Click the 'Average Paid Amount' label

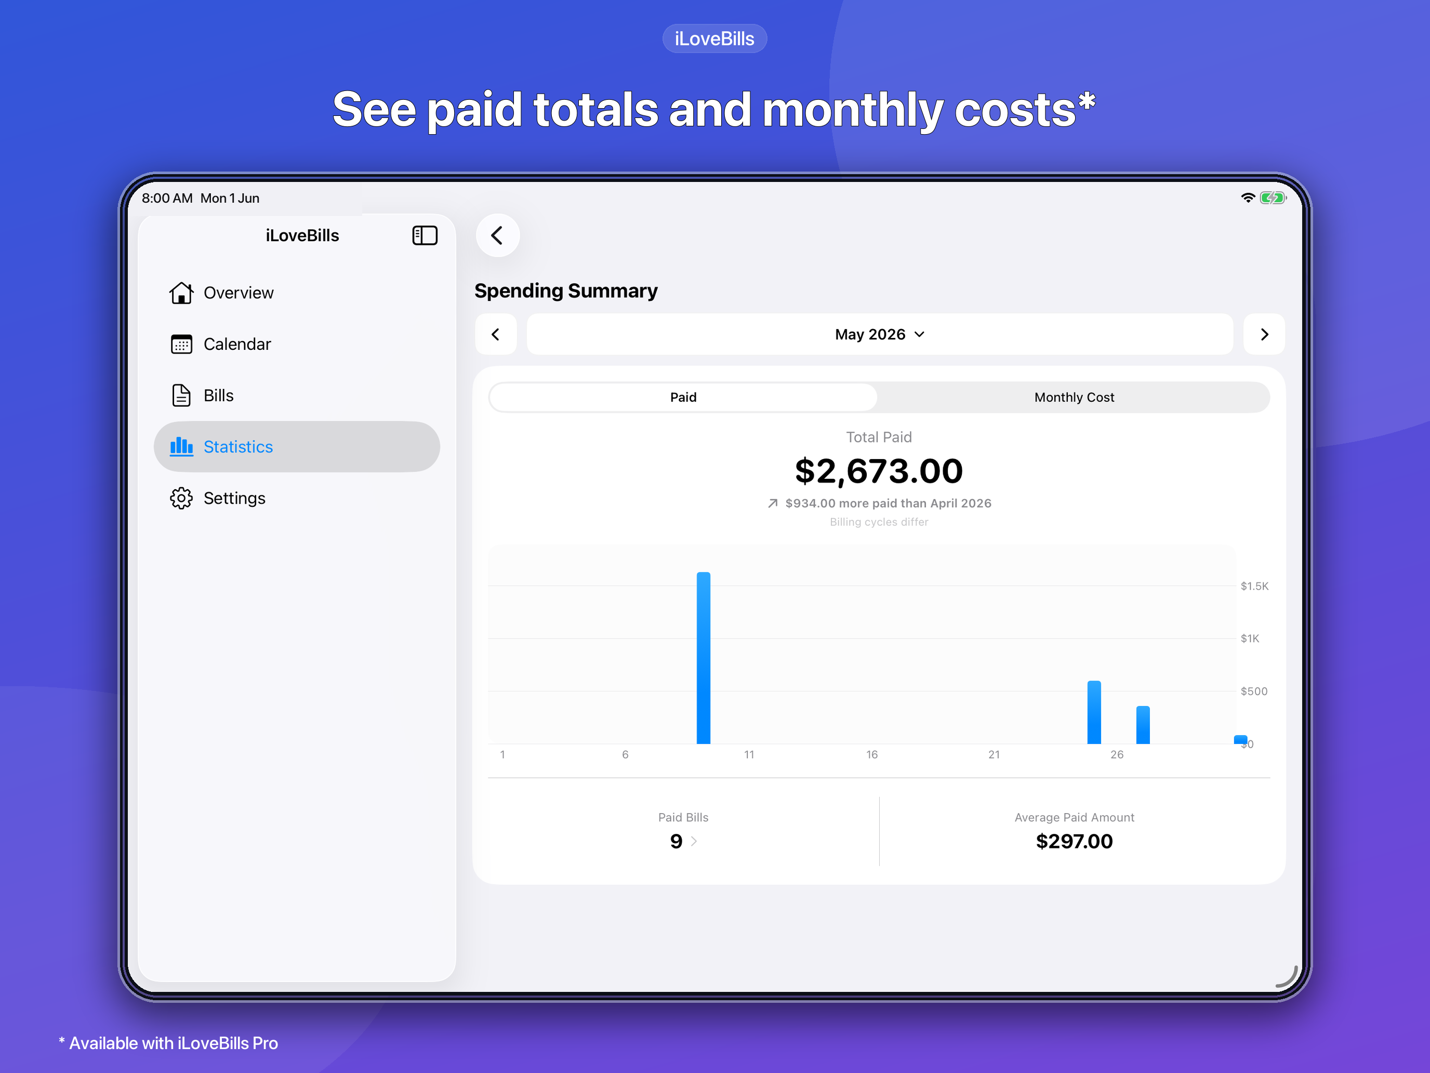[x=1074, y=818]
